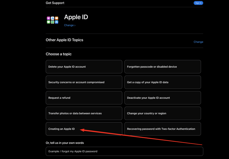Select Forgotten passcode or disabled device
This screenshot has height=159, width=229.
163,67
